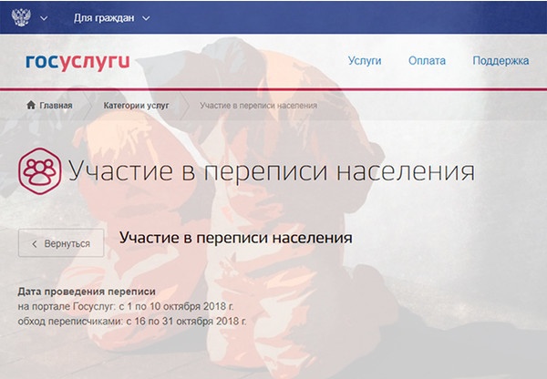The height and width of the screenshot is (379, 547).
Task: Expand the chevron beside the coat of arms
Action: (x=45, y=18)
